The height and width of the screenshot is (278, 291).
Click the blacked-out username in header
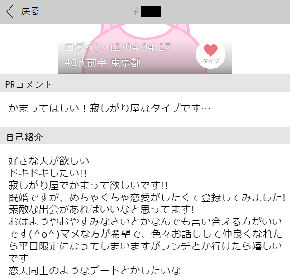[151, 11]
